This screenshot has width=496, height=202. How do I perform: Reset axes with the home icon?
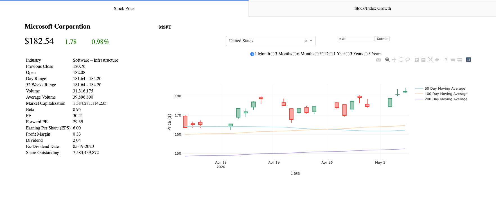click(437, 60)
